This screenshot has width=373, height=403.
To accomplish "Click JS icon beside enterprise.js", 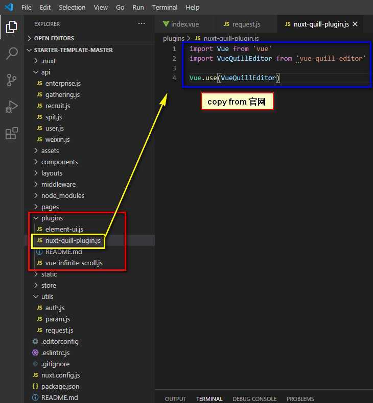I will pyautogui.click(x=39, y=83).
